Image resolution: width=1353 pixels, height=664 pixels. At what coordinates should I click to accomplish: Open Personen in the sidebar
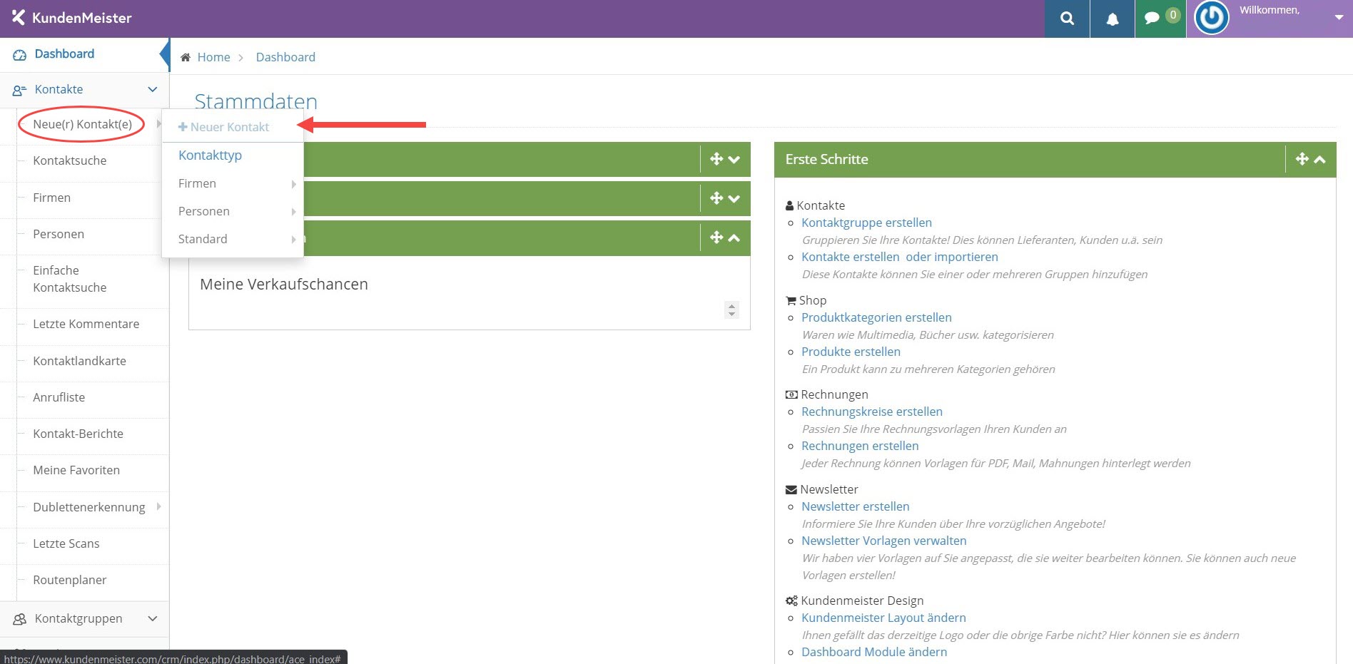tap(59, 234)
